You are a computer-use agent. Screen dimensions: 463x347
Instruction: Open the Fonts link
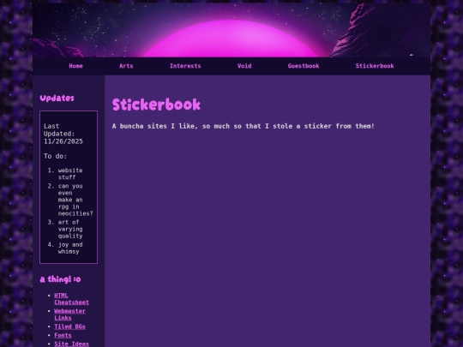click(x=63, y=335)
